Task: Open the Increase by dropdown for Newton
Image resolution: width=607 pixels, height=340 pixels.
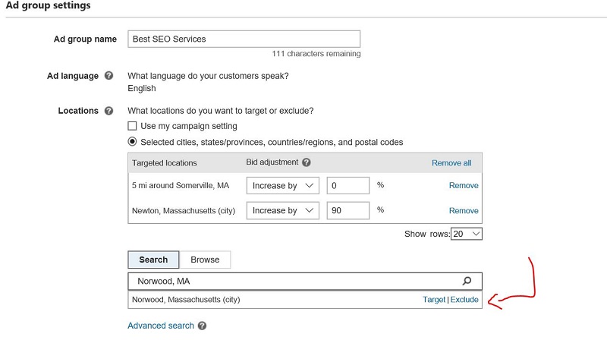Action: (x=282, y=210)
